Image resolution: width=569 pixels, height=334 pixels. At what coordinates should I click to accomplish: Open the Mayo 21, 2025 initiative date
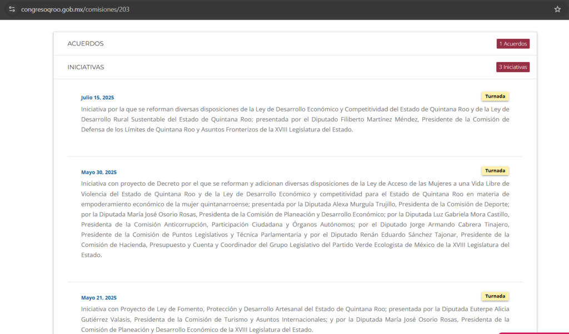point(99,298)
